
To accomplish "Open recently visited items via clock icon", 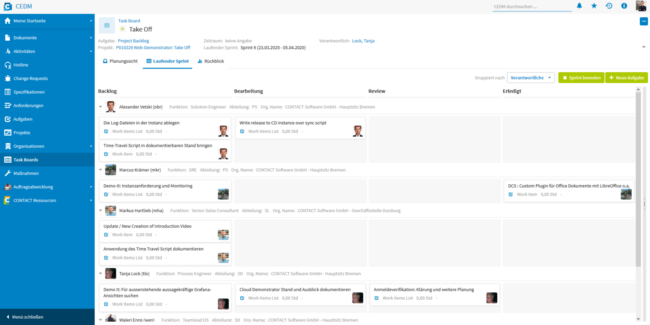I will point(609,6).
